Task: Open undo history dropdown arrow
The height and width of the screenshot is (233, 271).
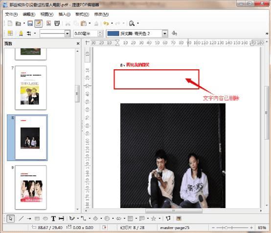Action: coord(112,23)
